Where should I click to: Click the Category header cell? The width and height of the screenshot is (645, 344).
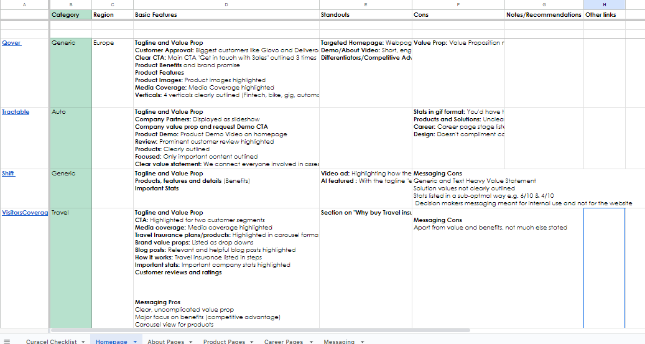click(x=71, y=15)
